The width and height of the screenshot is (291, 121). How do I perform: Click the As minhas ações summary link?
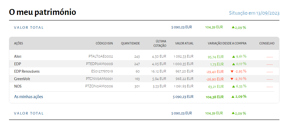click(x=29, y=97)
